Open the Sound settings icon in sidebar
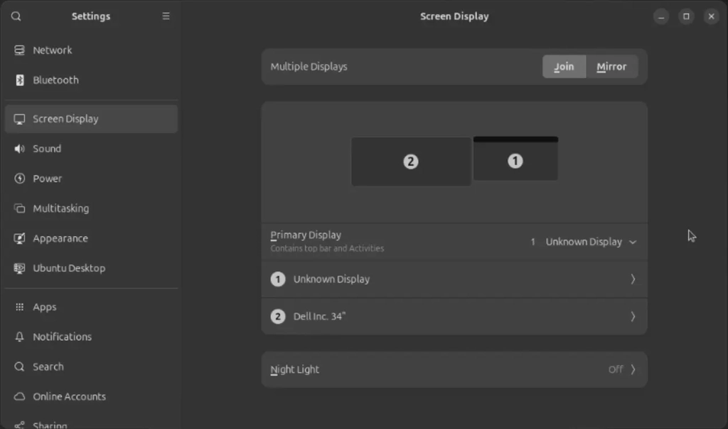The width and height of the screenshot is (728, 429). click(19, 149)
